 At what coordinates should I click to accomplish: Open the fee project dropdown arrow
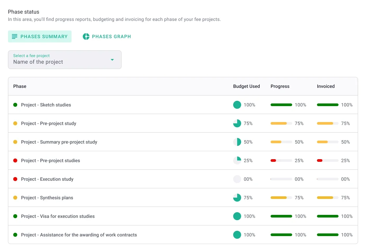112,60
